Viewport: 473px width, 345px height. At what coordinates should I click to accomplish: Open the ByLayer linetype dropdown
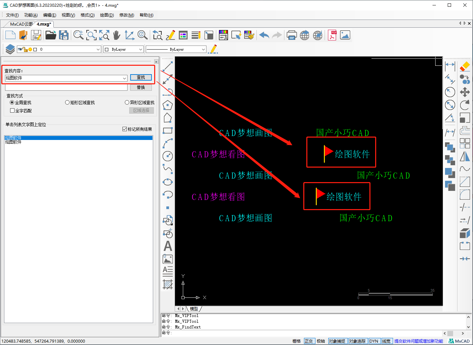pos(203,50)
